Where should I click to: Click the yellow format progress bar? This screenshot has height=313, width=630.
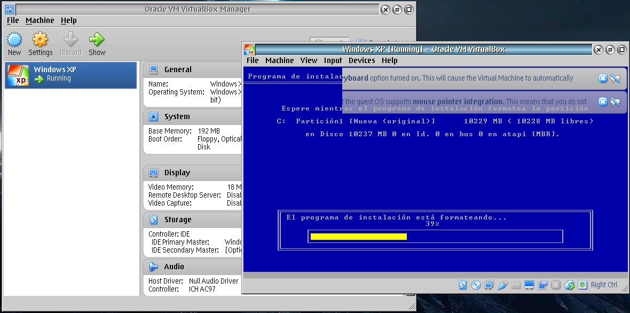(359, 237)
